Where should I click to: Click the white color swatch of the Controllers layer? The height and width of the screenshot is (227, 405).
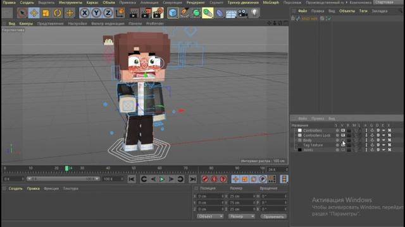[299, 131]
